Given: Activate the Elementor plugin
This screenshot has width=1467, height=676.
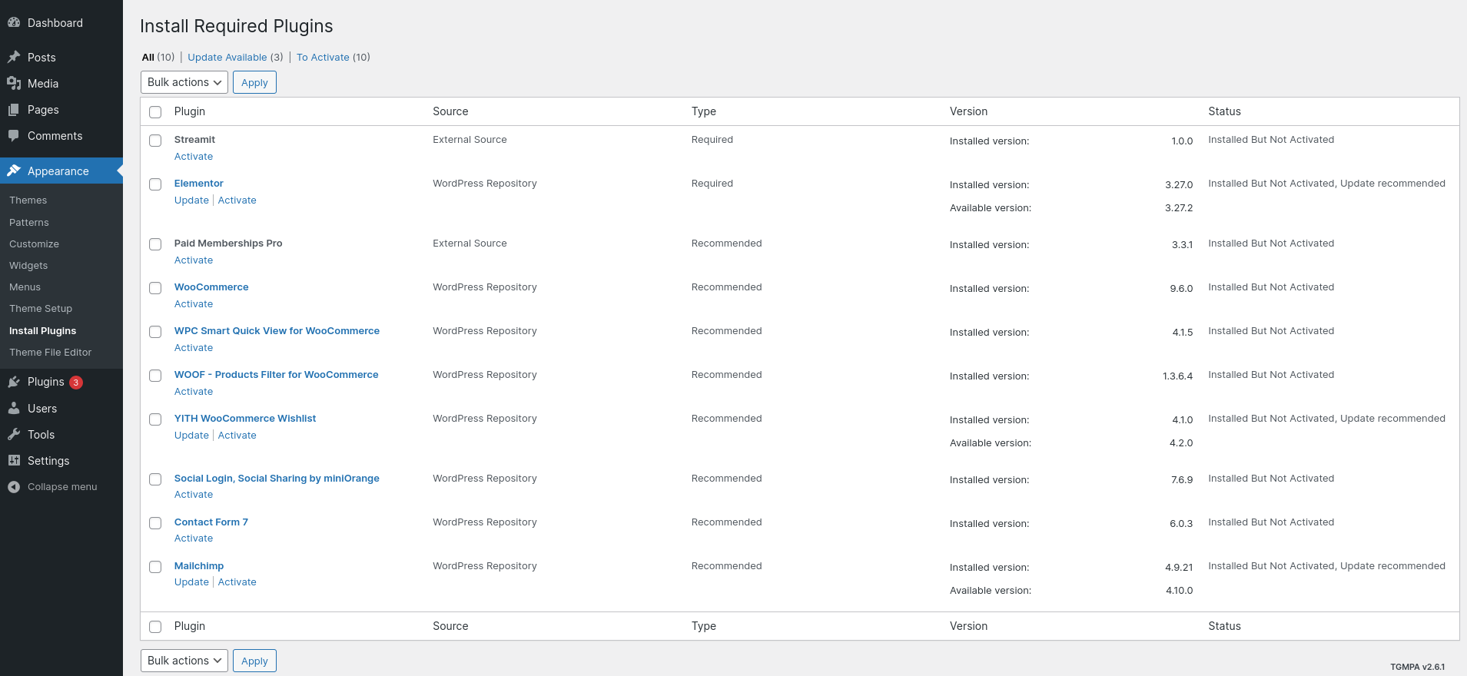Looking at the screenshot, I should click(237, 200).
